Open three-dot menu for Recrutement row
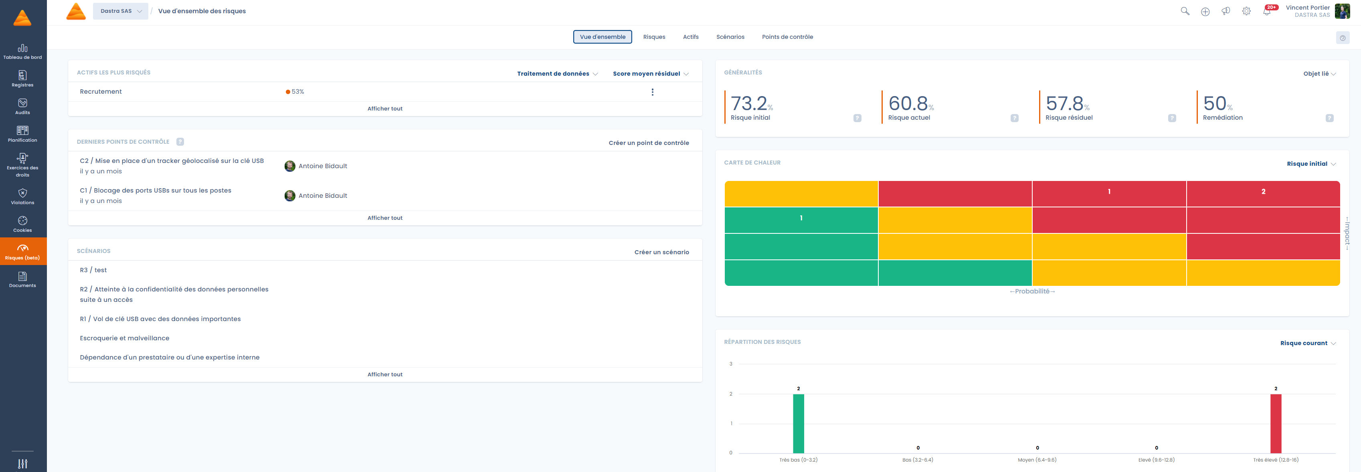The width and height of the screenshot is (1361, 472). point(653,92)
